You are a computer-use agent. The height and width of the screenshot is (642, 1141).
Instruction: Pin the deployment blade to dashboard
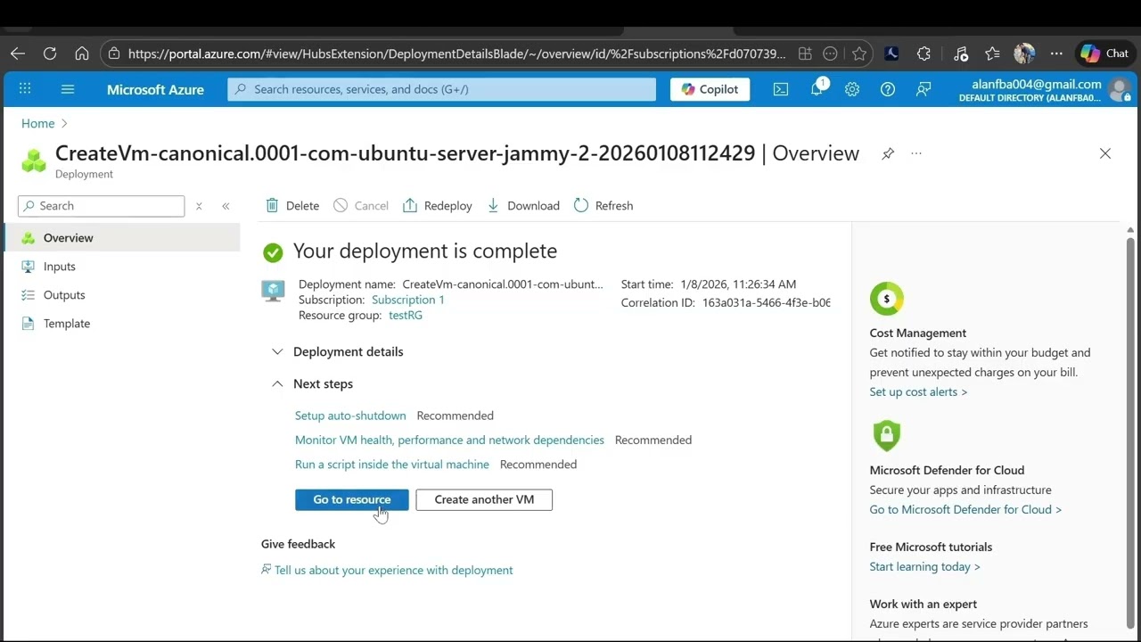coord(888,153)
